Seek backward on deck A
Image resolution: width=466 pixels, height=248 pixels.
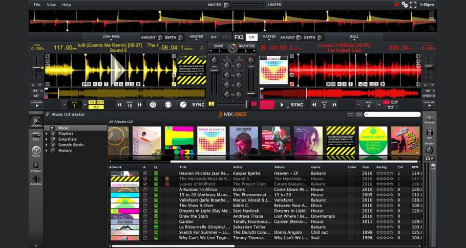point(119,105)
